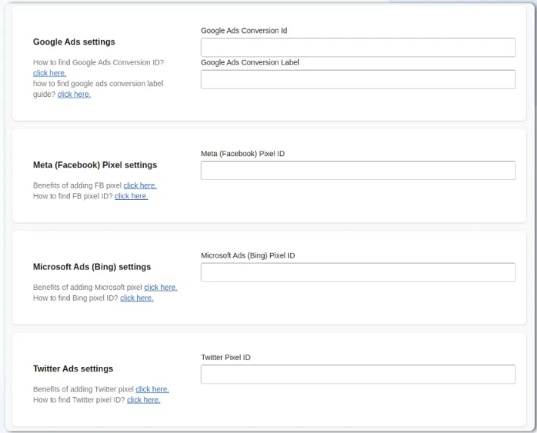537x433 pixels.
Task: Select the Microsoft Ads (Bing) Pixel ID field
Action: click(358, 272)
